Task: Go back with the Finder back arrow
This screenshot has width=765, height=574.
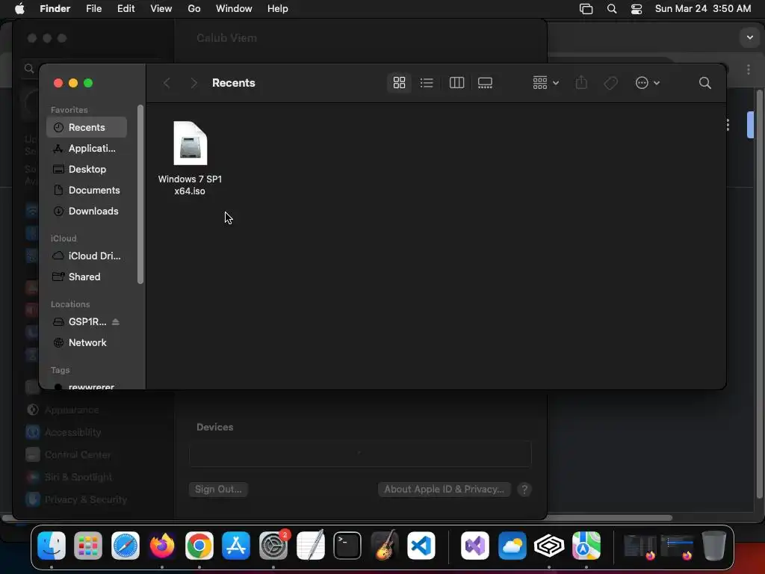Action: [167, 83]
